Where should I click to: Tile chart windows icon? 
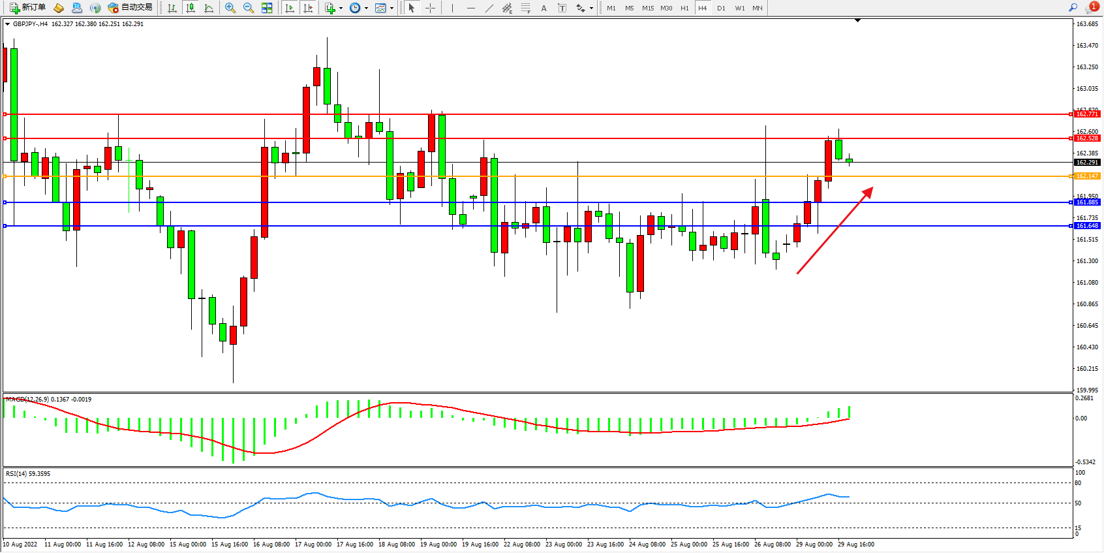[x=267, y=8]
